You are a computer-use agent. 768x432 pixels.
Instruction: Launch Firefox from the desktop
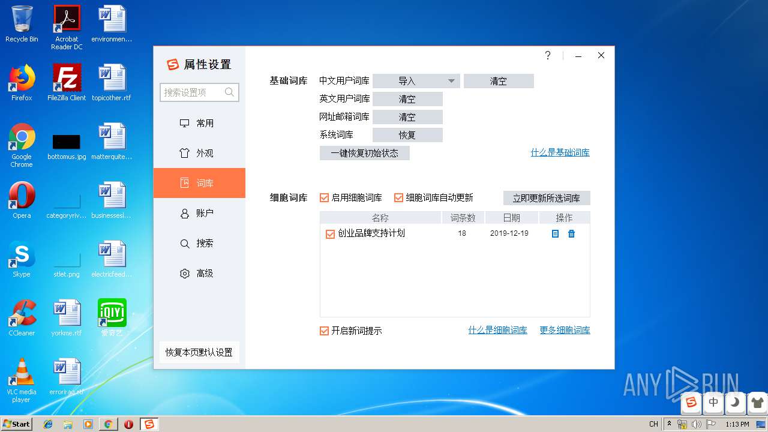click(x=22, y=83)
